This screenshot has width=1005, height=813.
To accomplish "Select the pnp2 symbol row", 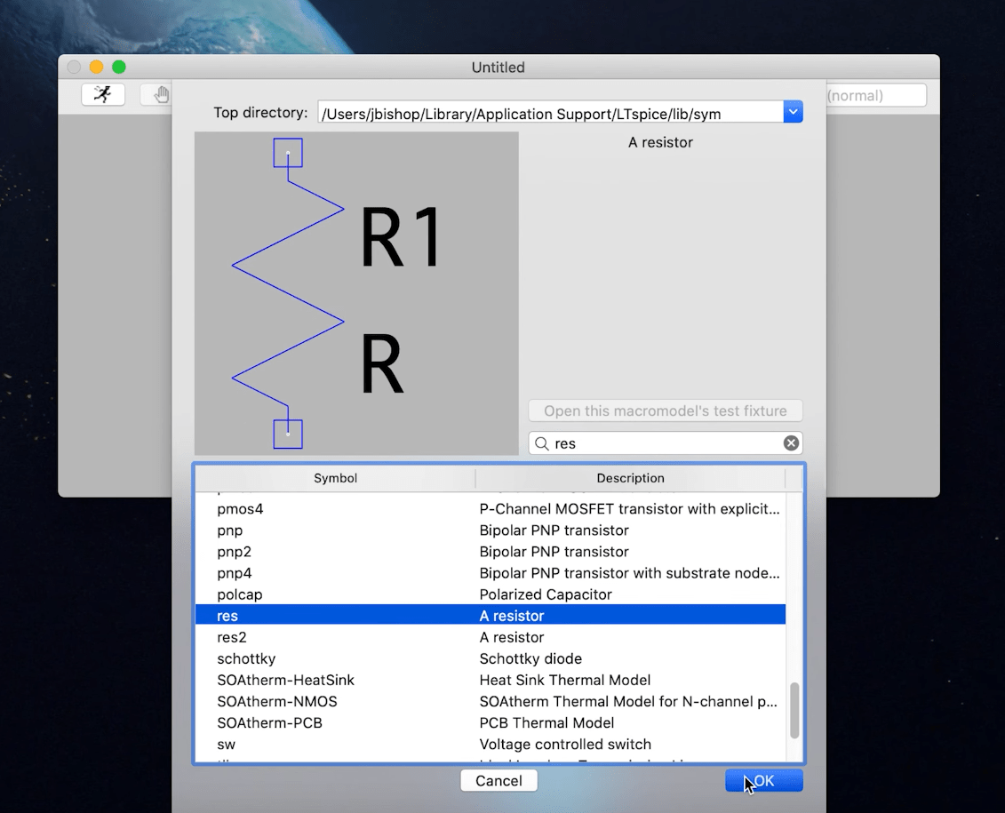I will click(x=491, y=552).
